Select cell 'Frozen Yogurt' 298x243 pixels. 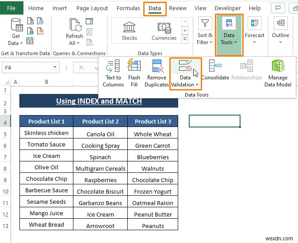pyautogui.click(x=153, y=190)
